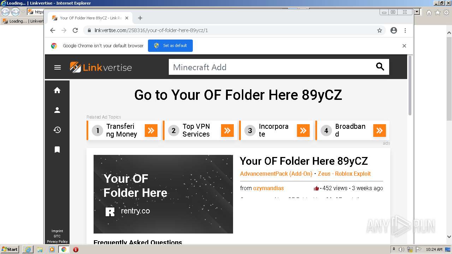452x254 pixels.
Task: Click the arrow on Top VPN Services ad
Action: pyautogui.click(x=227, y=131)
